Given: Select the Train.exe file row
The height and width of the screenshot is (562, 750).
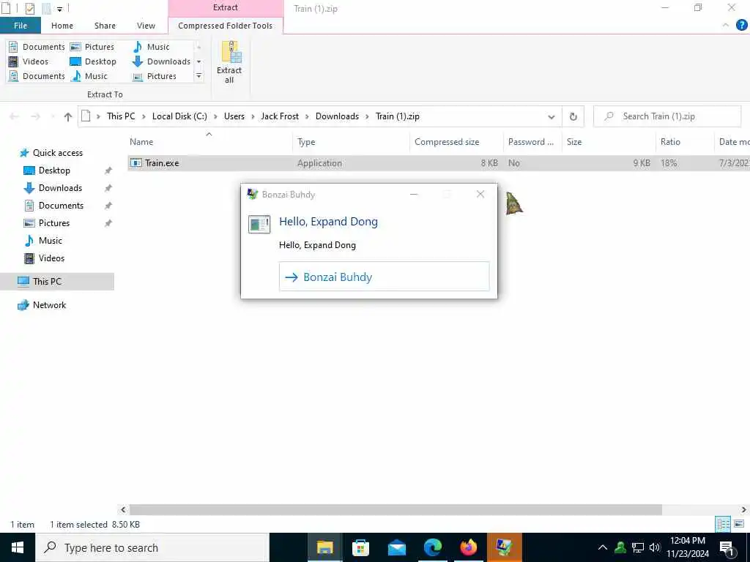Looking at the screenshot, I should click(438, 163).
